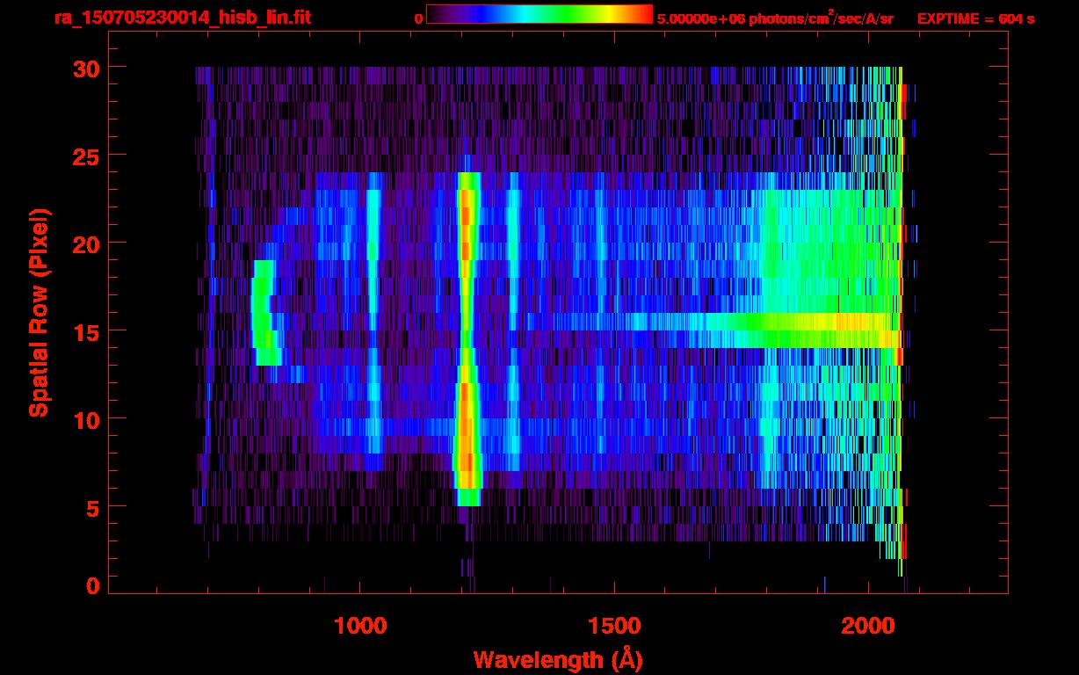Click the rainbow color scale bar
This screenshot has height=675, width=1079.
(539, 14)
